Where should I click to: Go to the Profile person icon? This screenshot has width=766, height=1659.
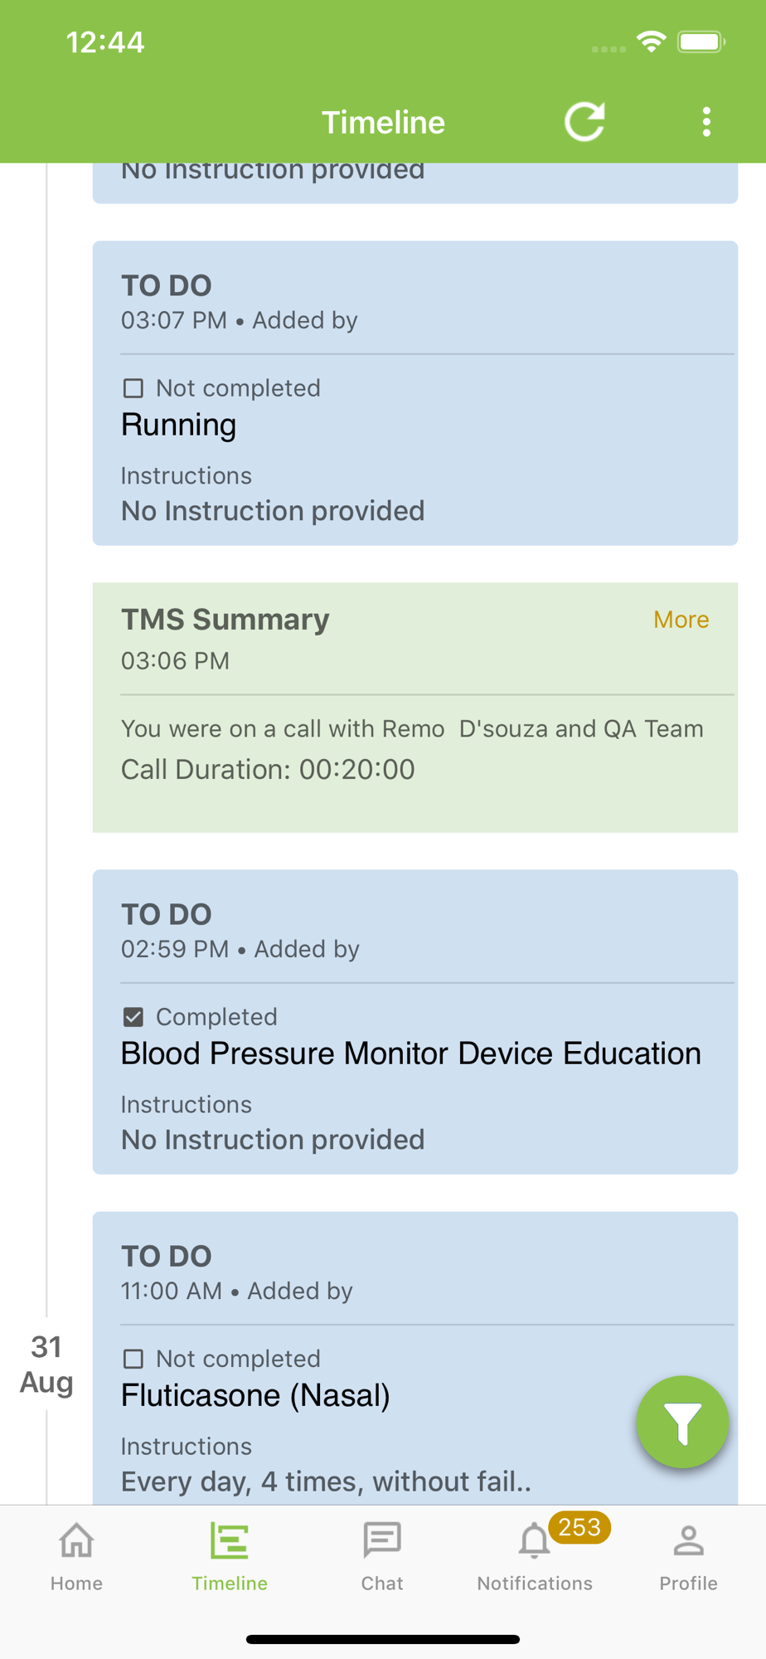pyautogui.click(x=688, y=1541)
